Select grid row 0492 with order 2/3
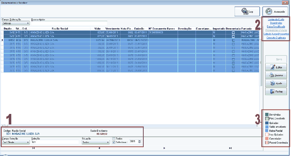 [x=131, y=36]
